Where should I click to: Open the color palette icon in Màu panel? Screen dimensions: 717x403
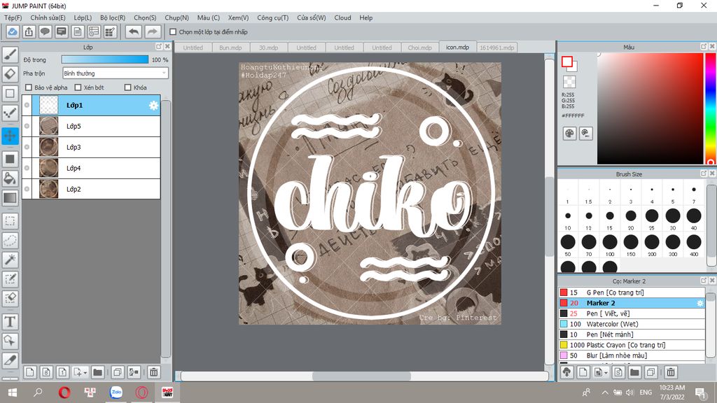tap(569, 134)
